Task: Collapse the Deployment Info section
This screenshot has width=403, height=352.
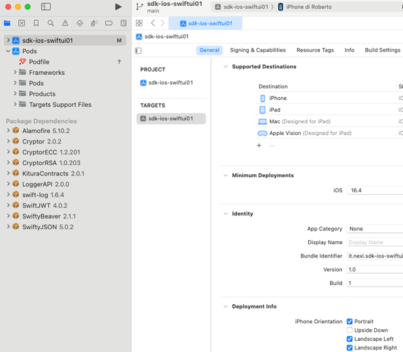Action: pos(226,306)
